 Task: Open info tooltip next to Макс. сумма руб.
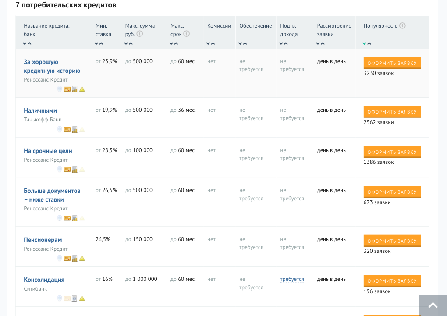[x=140, y=34]
